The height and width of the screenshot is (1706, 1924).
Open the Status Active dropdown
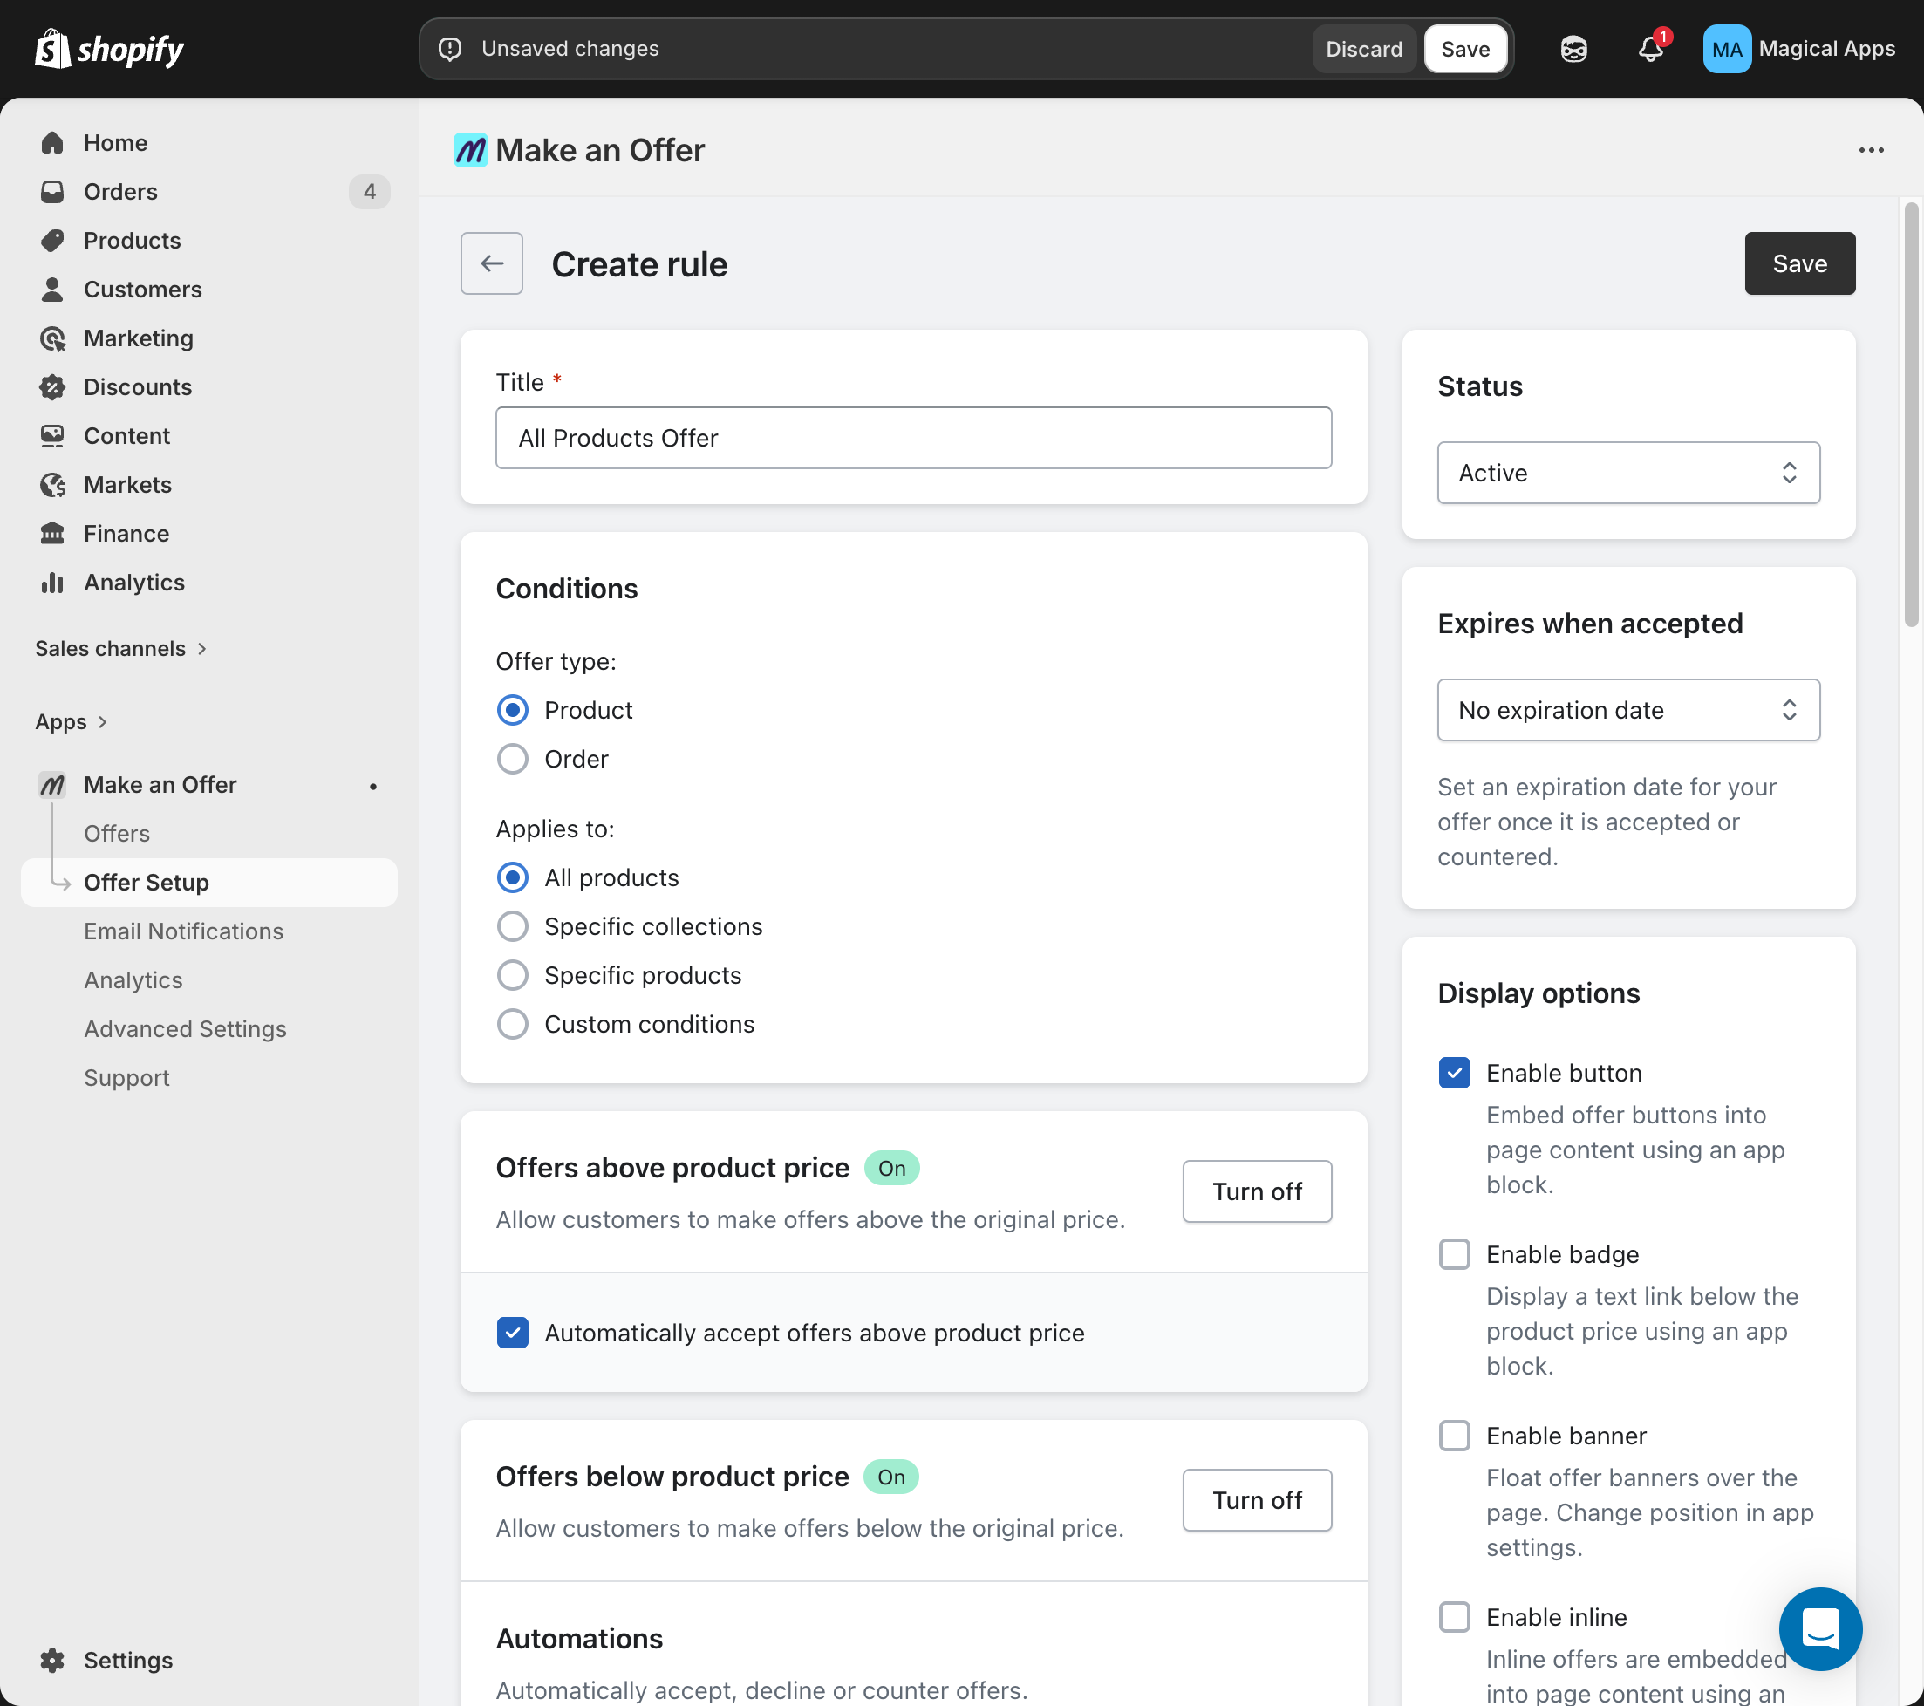[1627, 473]
